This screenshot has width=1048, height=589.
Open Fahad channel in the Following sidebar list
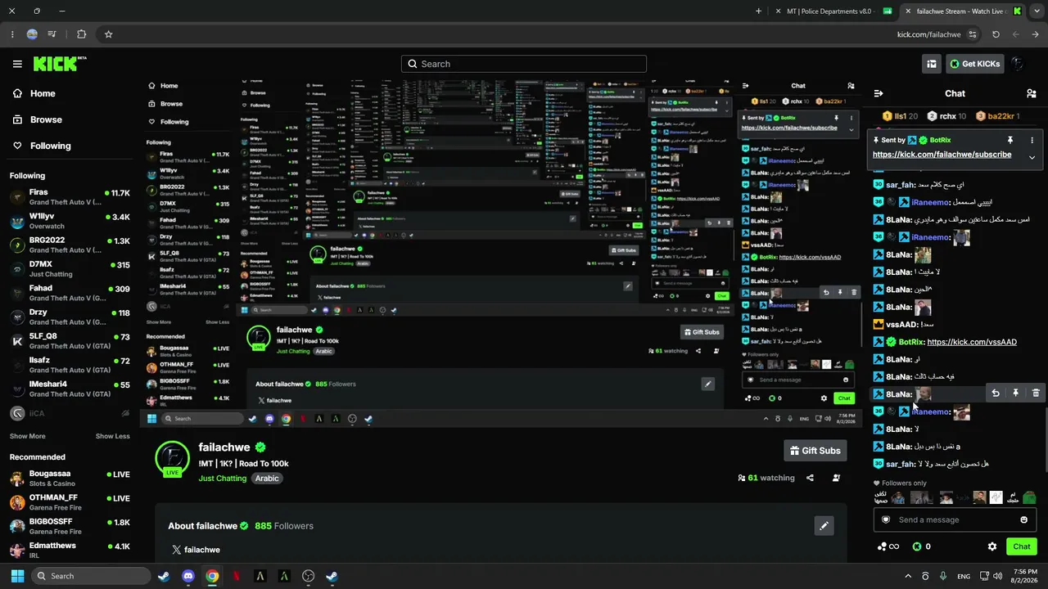click(x=69, y=293)
